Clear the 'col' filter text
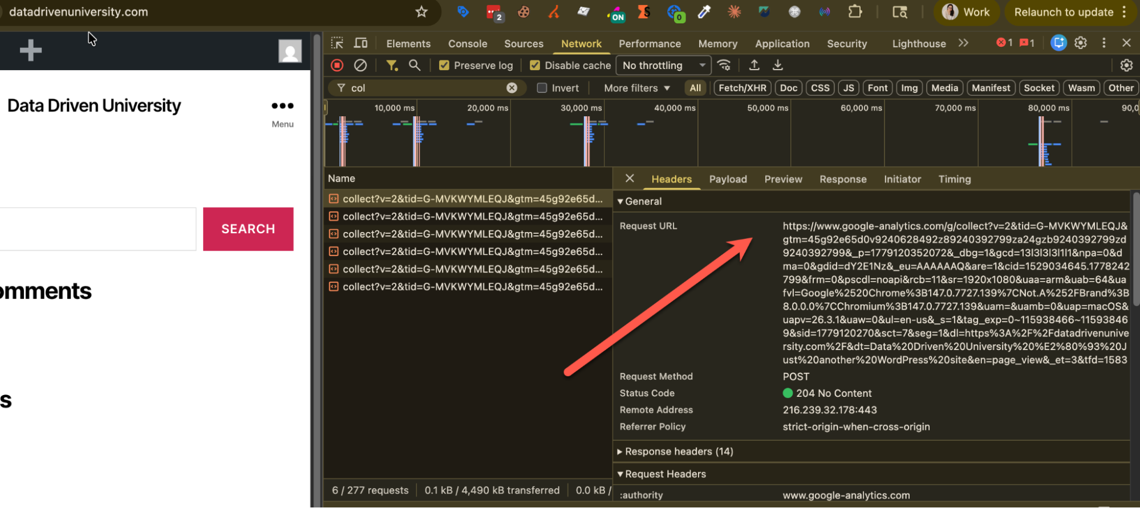This screenshot has height=508, width=1140. pos(512,88)
